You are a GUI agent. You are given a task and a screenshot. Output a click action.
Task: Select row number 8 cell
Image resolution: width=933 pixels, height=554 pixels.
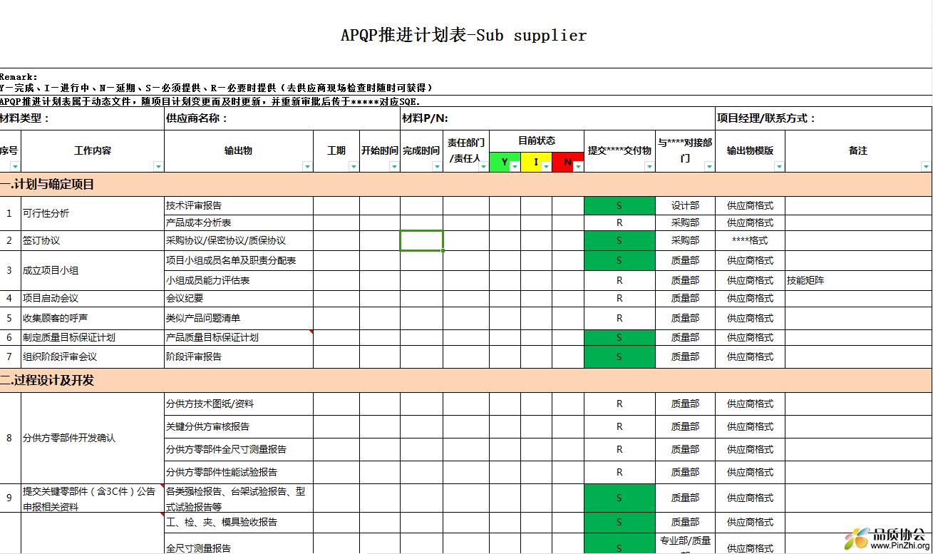pos(10,438)
